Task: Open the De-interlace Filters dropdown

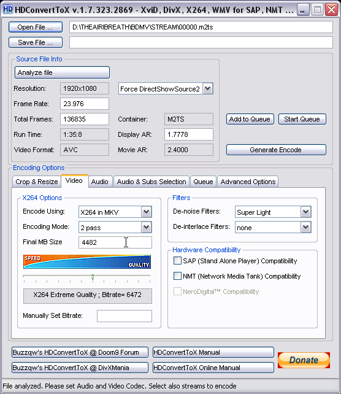Action: (305, 227)
